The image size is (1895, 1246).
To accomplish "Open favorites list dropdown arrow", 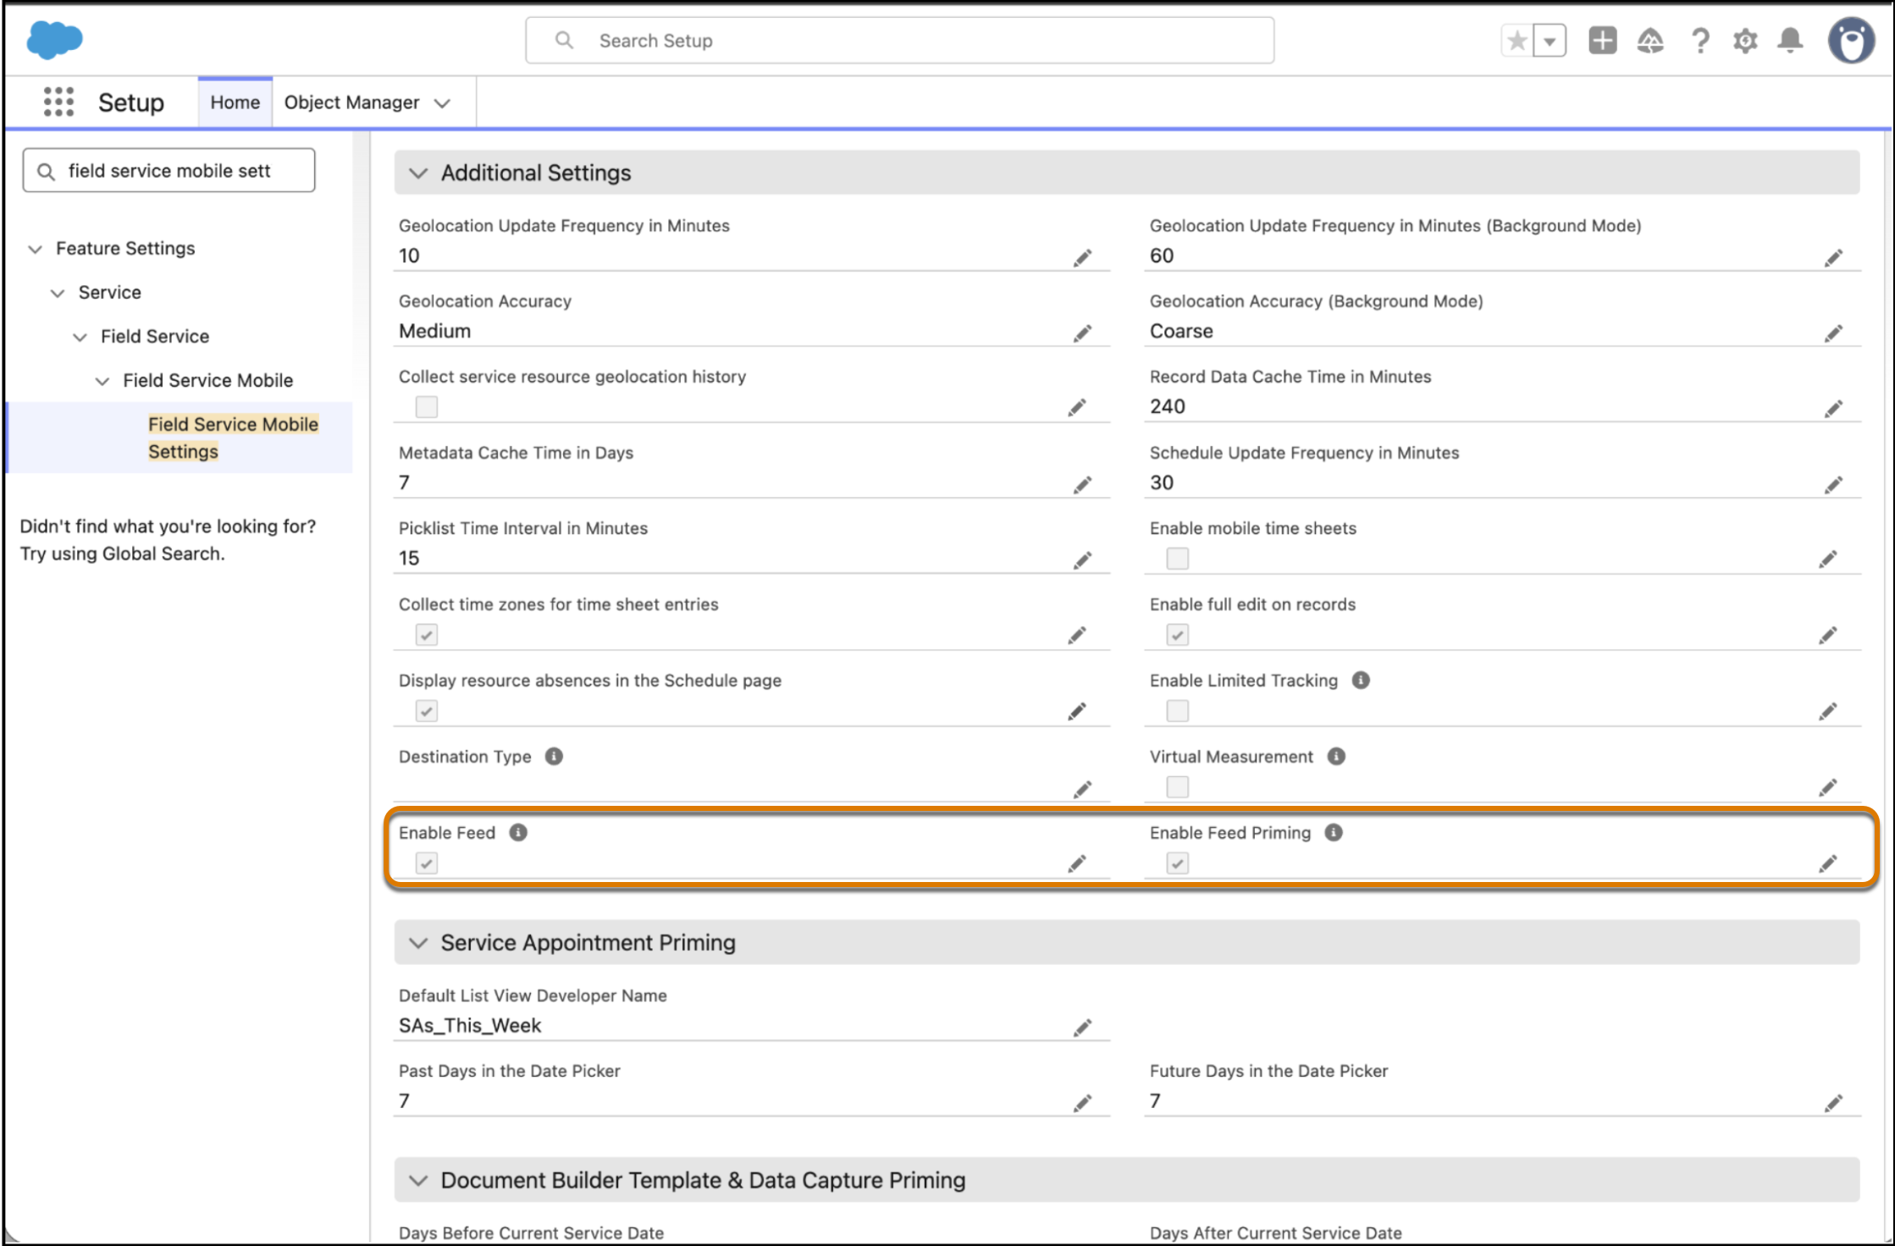I will pos(1550,41).
